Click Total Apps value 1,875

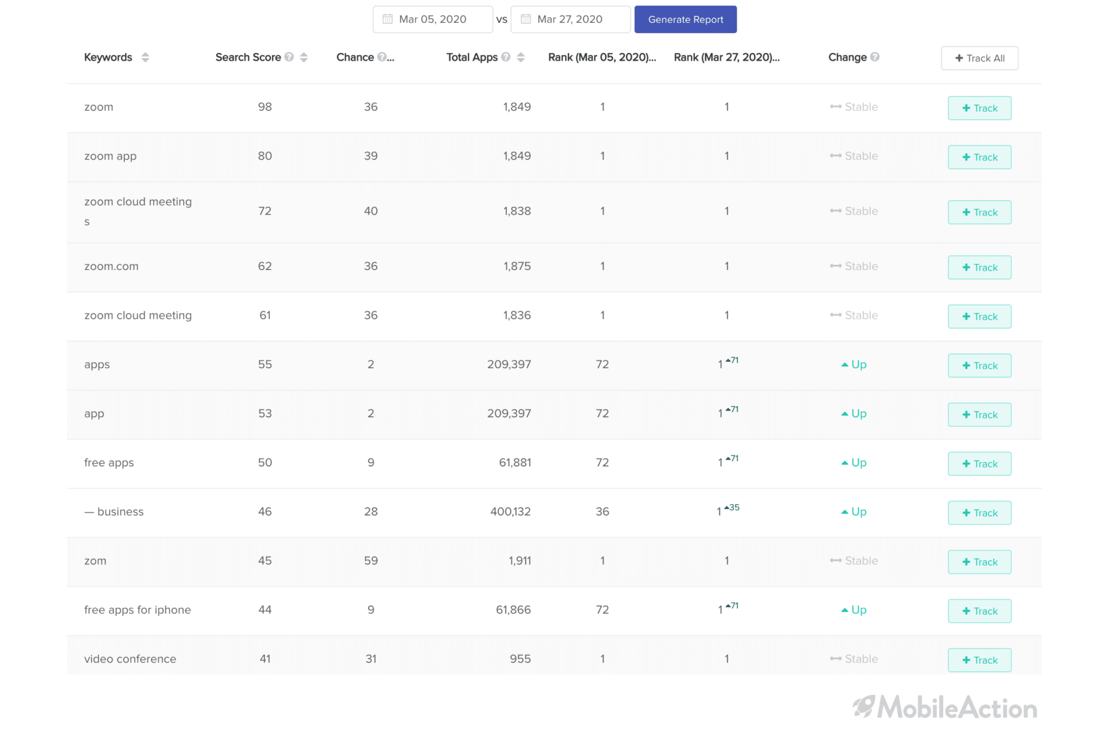(517, 266)
